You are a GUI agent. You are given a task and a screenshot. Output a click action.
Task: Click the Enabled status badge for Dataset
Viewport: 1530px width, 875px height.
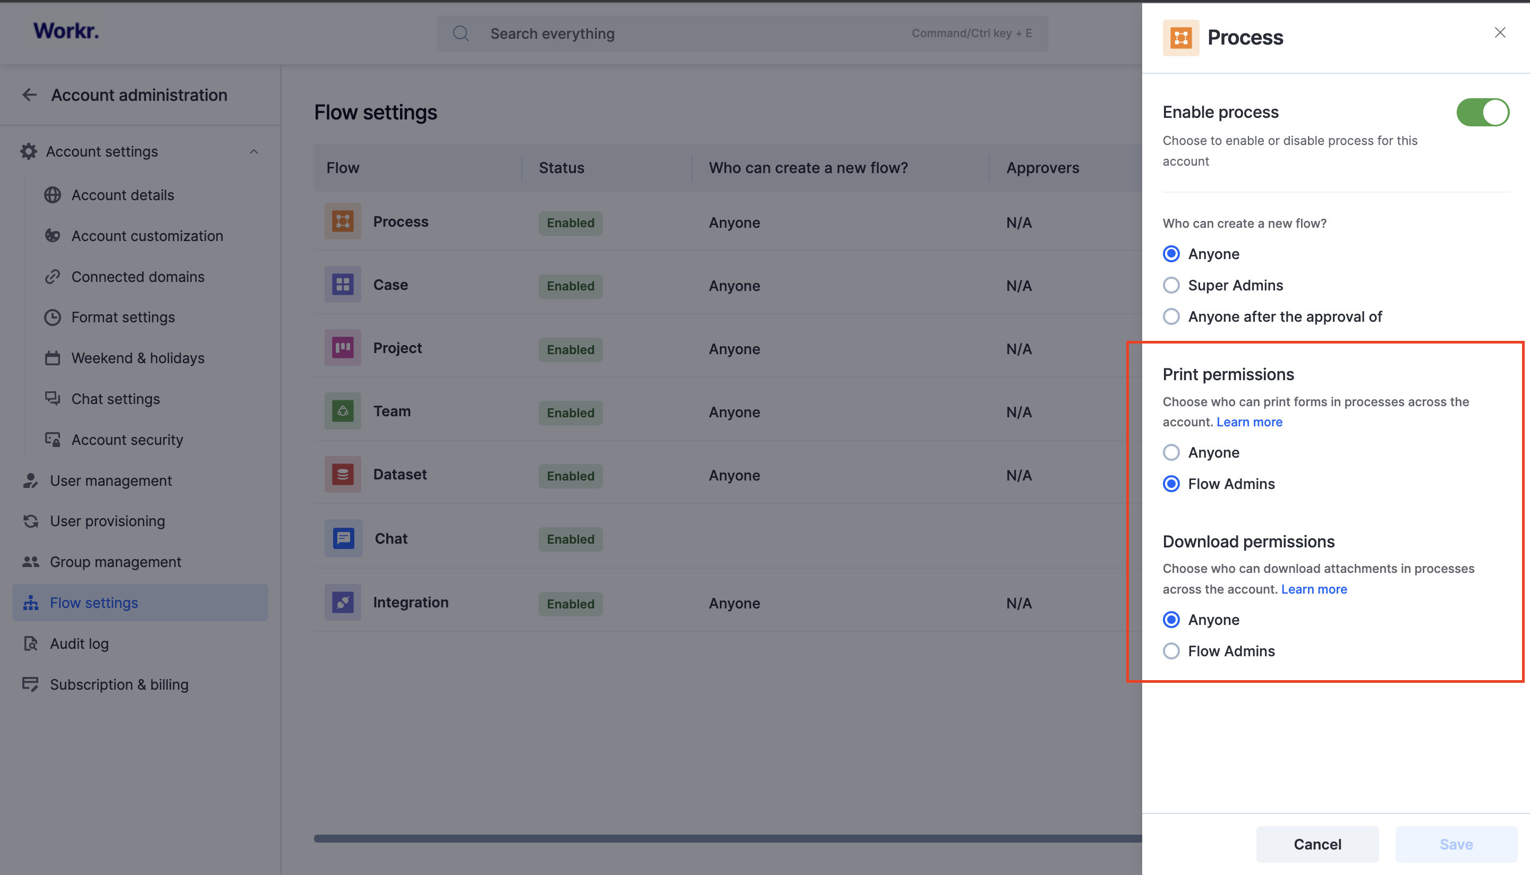click(571, 476)
